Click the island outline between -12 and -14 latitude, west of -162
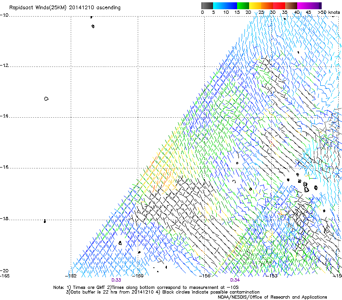The width and height of the screenshot is (342, 300). pyautogui.click(x=46, y=99)
